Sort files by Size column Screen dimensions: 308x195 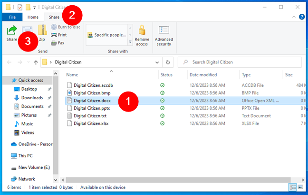pyautogui.click(x=289, y=75)
